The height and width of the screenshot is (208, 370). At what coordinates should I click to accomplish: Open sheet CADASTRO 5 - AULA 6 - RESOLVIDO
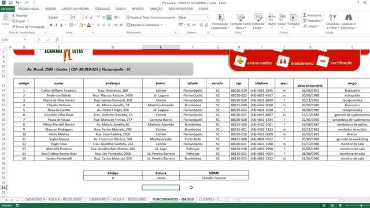pos(117,199)
